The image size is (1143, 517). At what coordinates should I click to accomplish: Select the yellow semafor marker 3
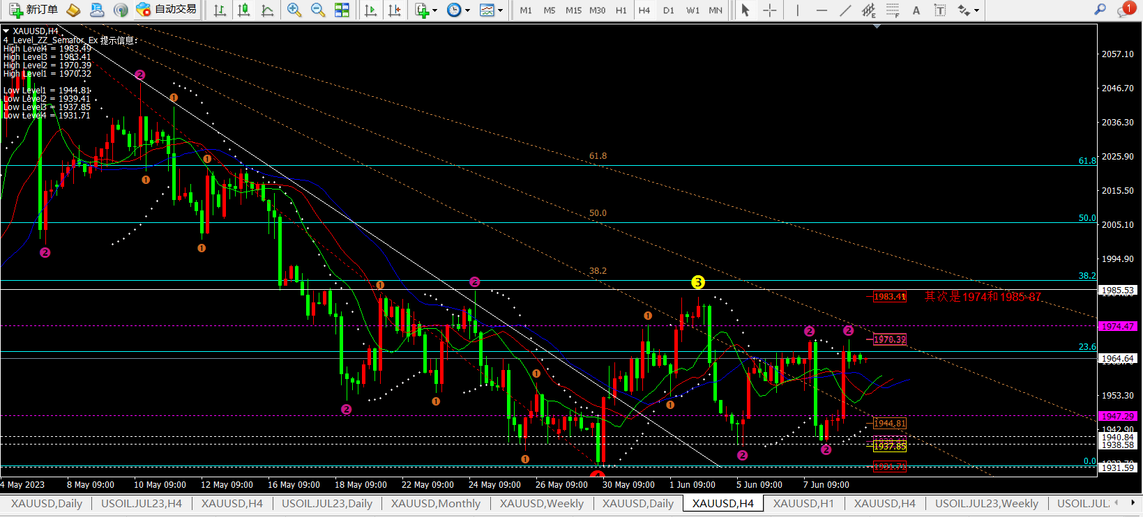698,282
